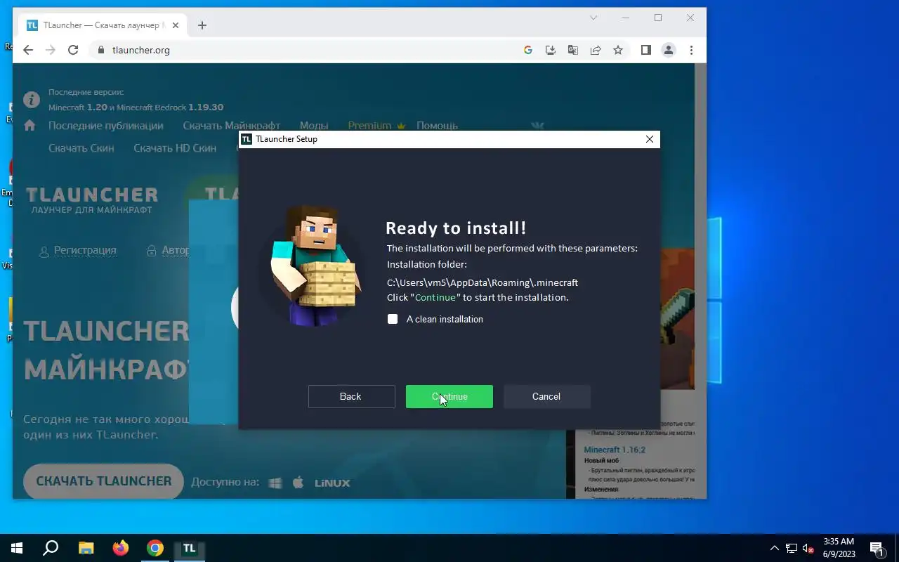Click the green Continue button

[x=449, y=396]
